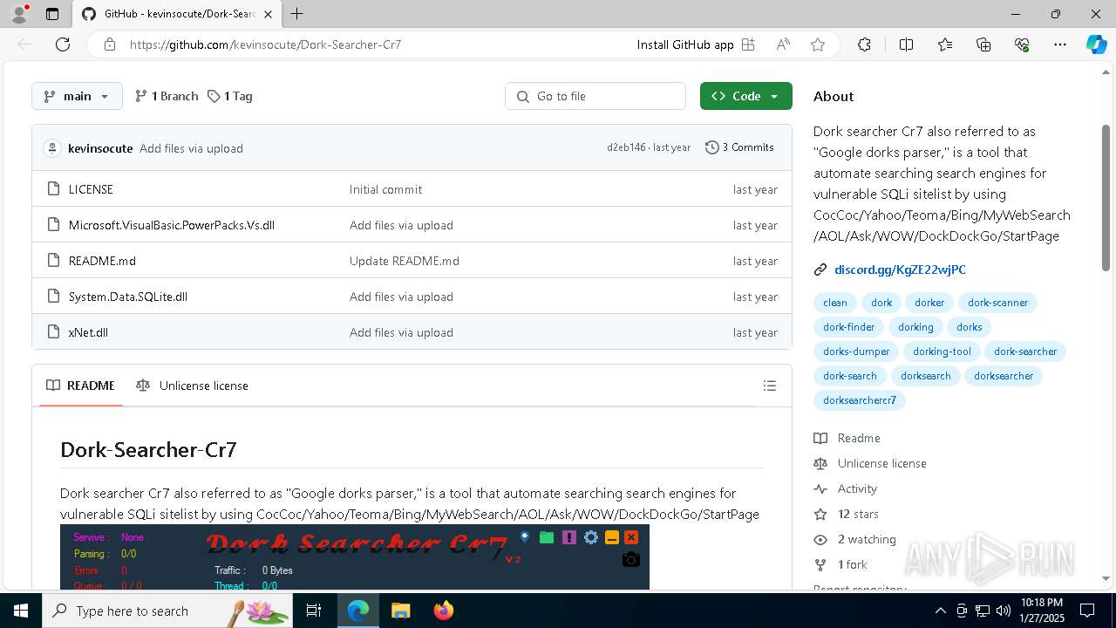
Task: Click the 'dork' topic tag
Action: click(881, 303)
